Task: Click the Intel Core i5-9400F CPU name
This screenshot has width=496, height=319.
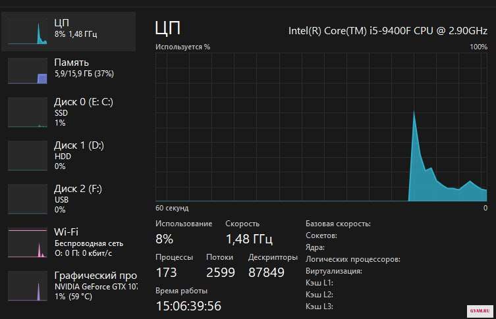Action: point(387,30)
